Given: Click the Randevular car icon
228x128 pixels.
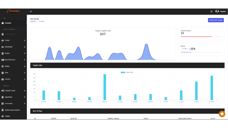Looking at the screenshot, I should click(3, 47).
